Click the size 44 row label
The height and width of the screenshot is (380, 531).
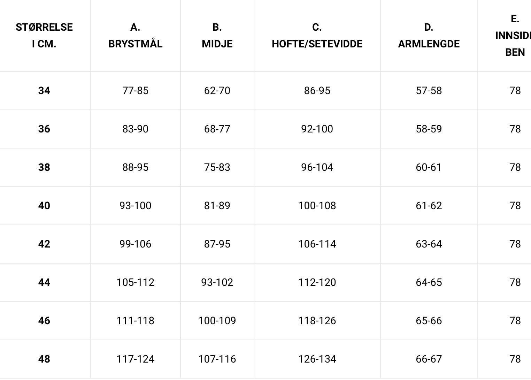[44, 282]
